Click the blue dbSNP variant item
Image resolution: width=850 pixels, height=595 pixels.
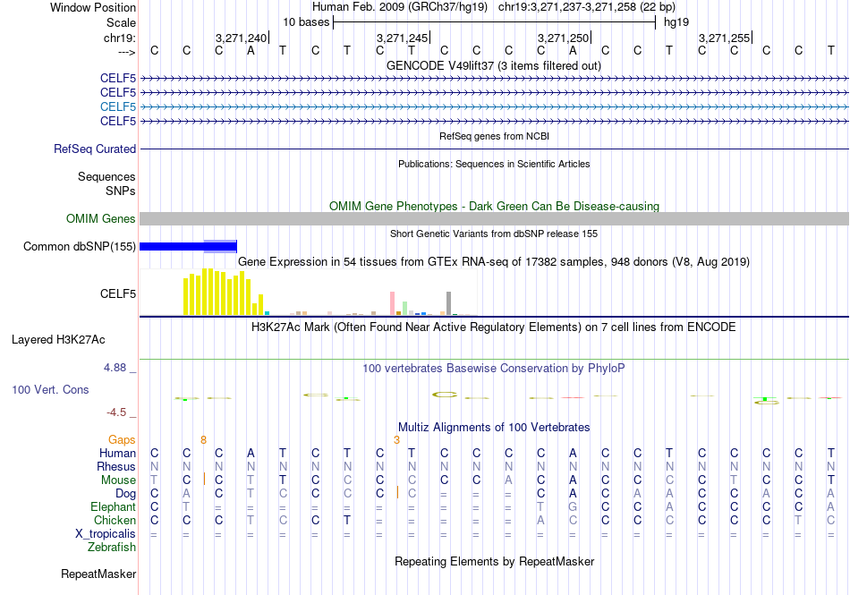(x=188, y=247)
